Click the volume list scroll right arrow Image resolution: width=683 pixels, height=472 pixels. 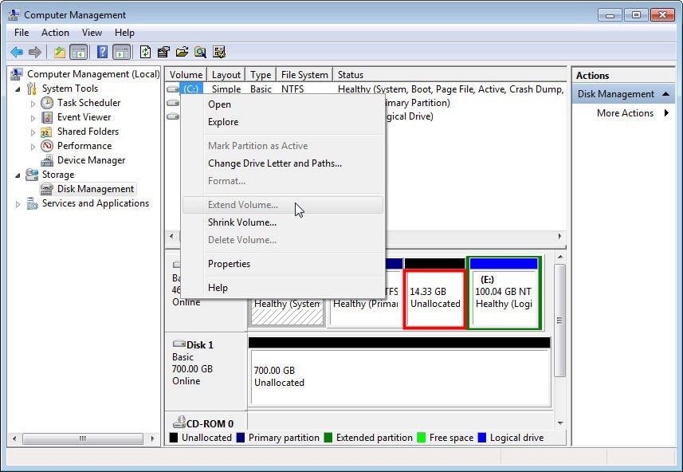559,236
